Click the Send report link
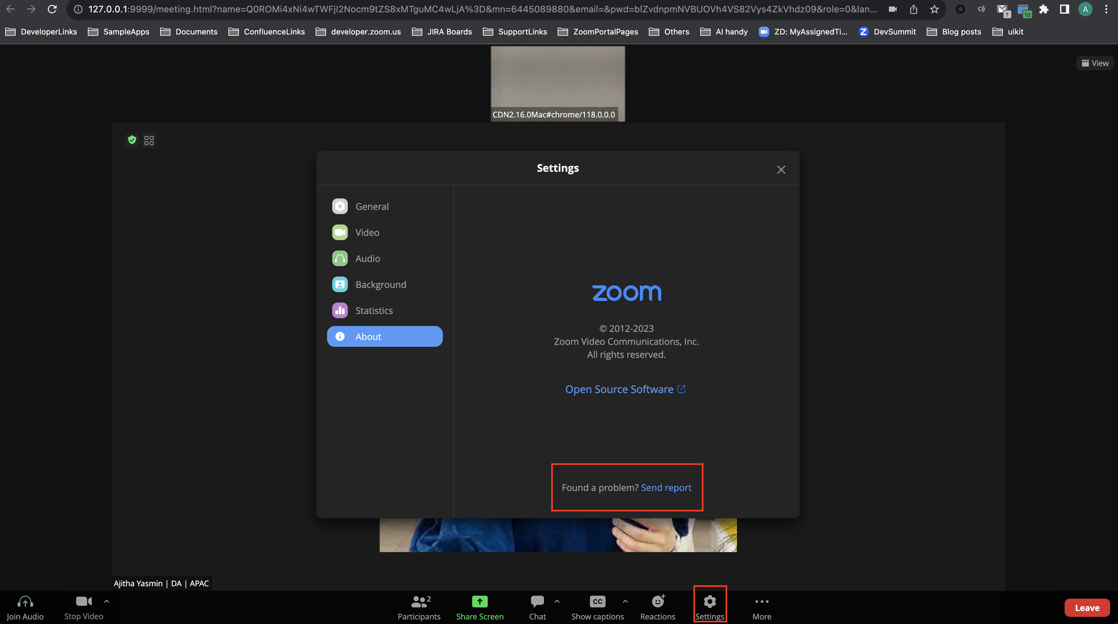This screenshot has width=1118, height=624. [666, 488]
